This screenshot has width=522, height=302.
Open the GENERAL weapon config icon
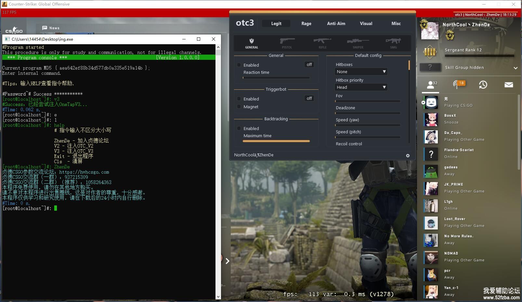pos(252,43)
